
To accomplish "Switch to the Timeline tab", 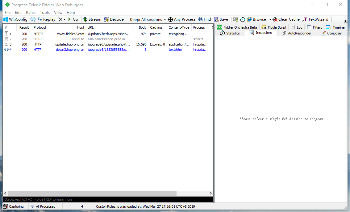I will pos(335,27).
